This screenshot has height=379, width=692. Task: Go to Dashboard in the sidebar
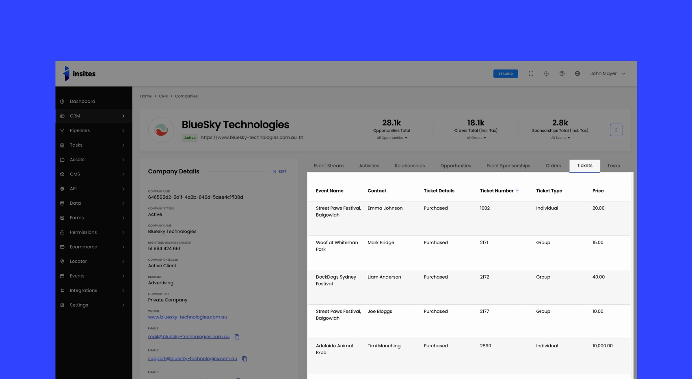82,102
